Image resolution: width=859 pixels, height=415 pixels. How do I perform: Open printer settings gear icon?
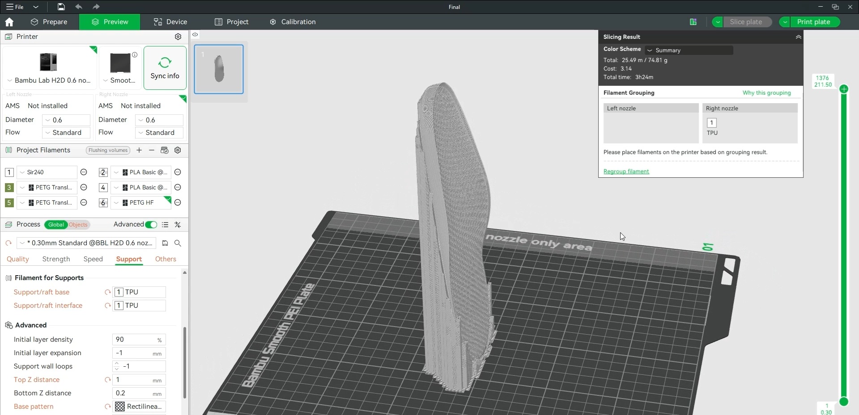[x=178, y=37]
